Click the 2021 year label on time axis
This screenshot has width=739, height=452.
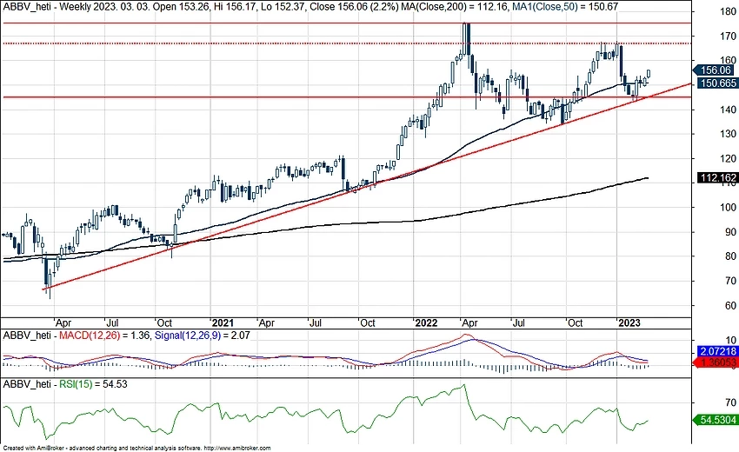click(x=223, y=323)
